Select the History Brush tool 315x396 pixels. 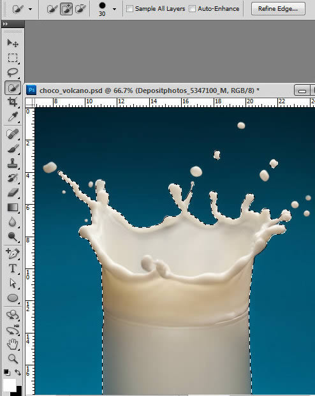pyautogui.click(x=13, y=178)
